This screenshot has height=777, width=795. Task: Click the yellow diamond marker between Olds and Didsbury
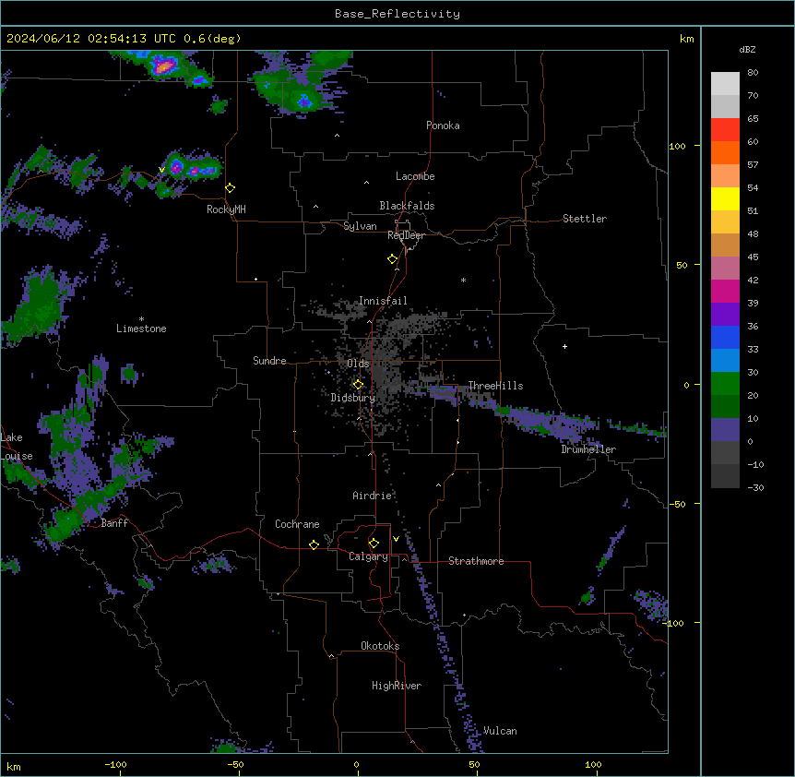358,385
